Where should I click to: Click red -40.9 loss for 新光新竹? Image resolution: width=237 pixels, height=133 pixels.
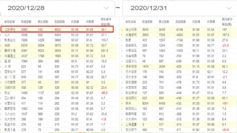(225, 130)
